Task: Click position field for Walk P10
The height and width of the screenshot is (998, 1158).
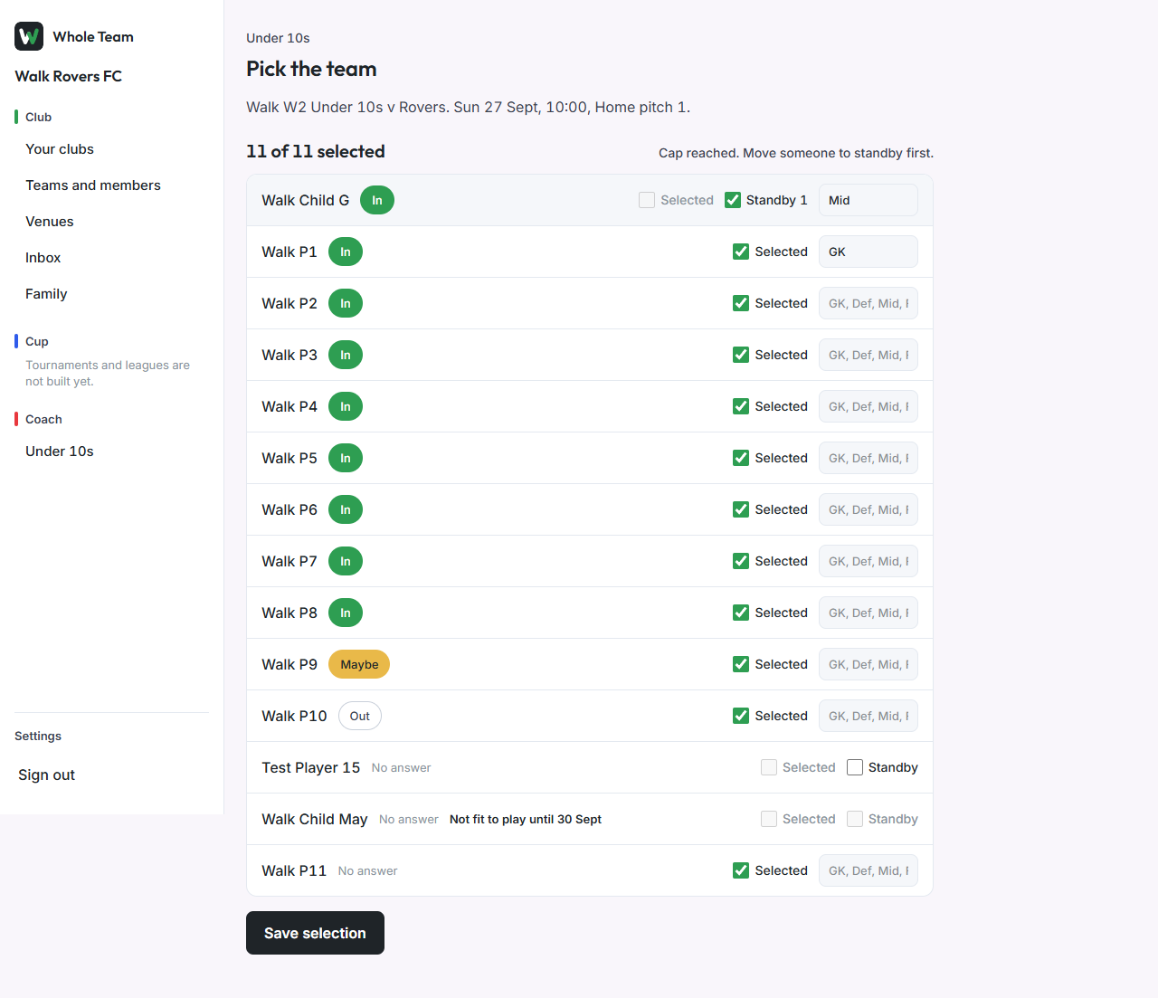Action: (868, 716)
